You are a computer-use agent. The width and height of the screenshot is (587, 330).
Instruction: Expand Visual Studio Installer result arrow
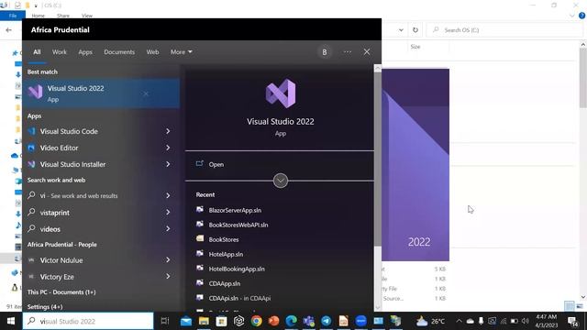[x=168, y=164]
